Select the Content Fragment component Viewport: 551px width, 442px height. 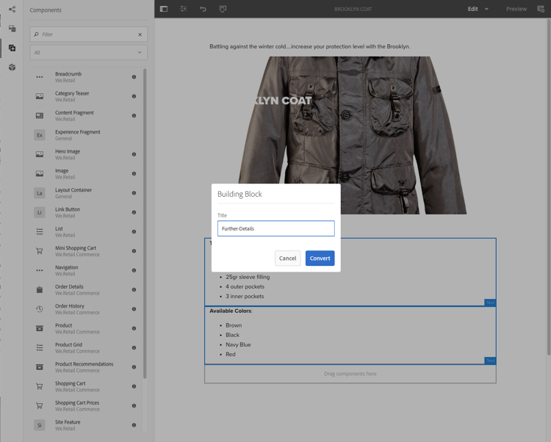[x=86, y=115]
